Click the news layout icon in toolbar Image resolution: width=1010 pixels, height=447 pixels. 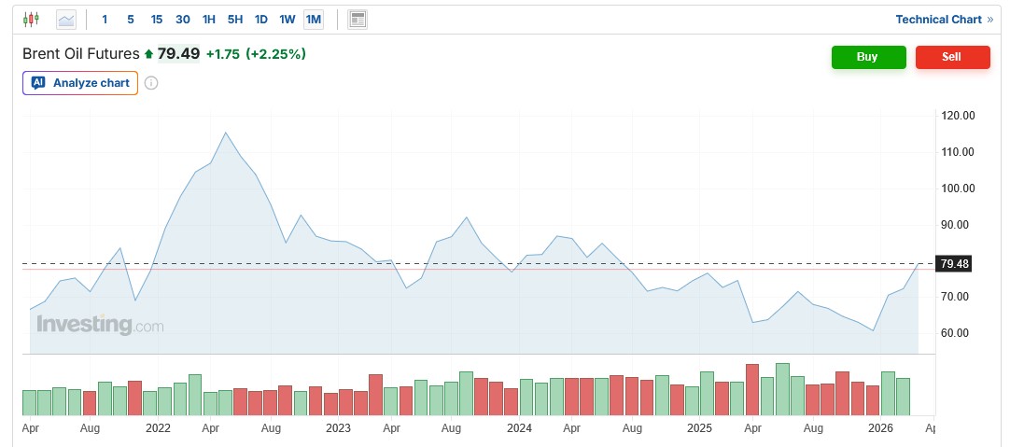(x=358, y=19)
